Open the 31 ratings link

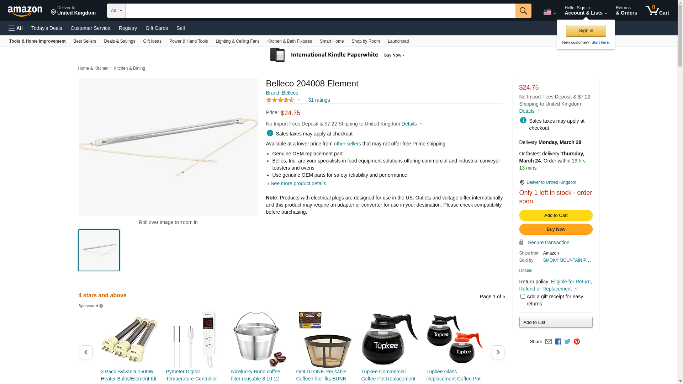coord(319,100)
